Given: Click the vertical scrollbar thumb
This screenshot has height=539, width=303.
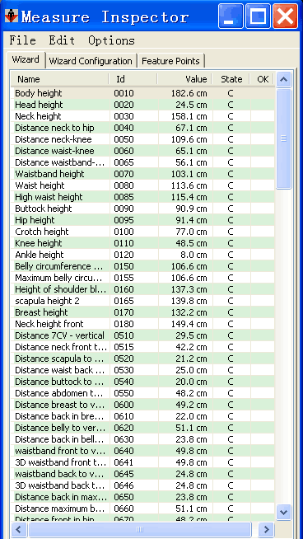Looking at the screenshot, I should coord(283,139).
